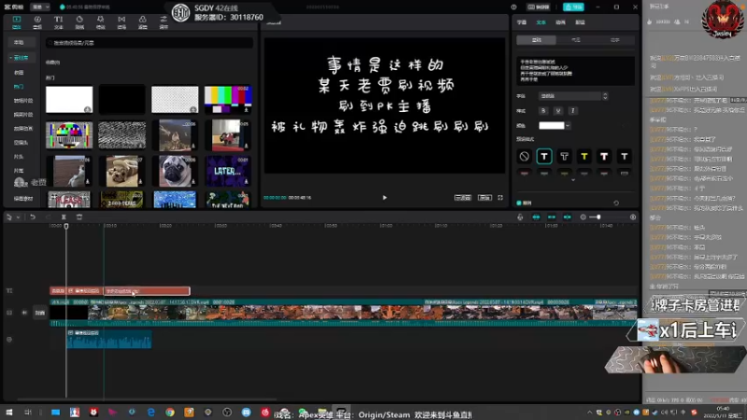Open the Text tab with TI icon

[58, 21]
